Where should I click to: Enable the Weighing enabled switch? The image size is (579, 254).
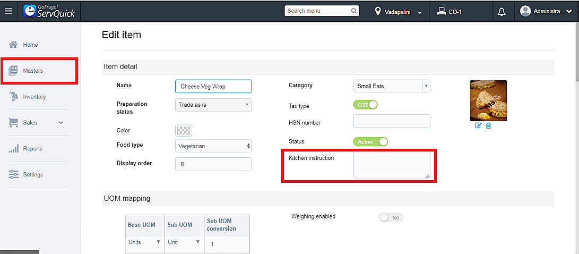(x=391, y=217)
